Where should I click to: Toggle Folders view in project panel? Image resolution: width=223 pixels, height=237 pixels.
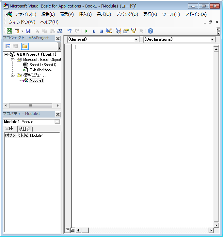(25, 46)
